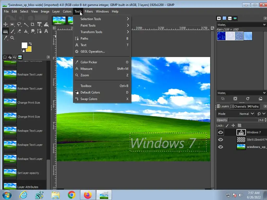This screenshot has height=200, width=267.
Task: Choose Measure from Tools menu
Action: pyautogui.click(x=102, y=69)
